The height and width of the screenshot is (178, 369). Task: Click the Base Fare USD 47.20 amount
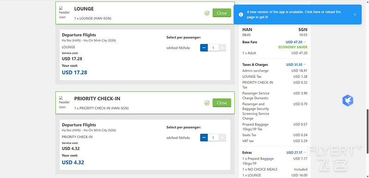[294, 42]
